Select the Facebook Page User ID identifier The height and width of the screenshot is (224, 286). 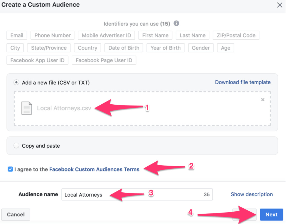[104, 60]
